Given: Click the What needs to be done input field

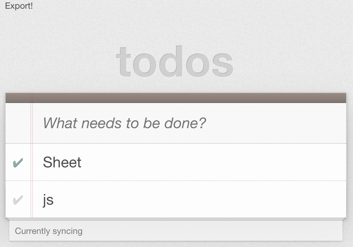Looking at the screenshot, I should [x=155, y=123].
